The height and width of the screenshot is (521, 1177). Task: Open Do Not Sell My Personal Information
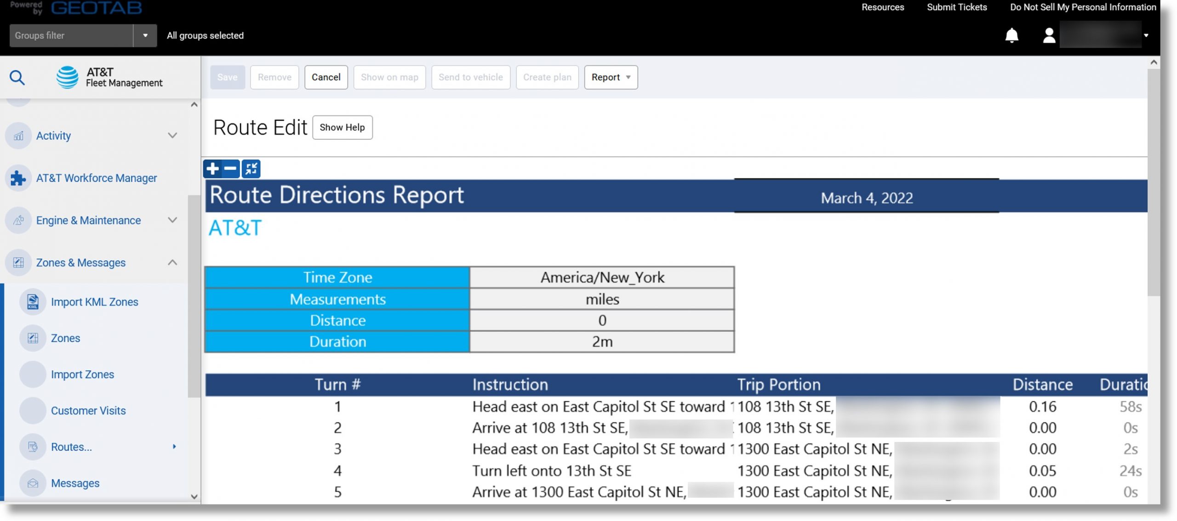[1083, 7]
